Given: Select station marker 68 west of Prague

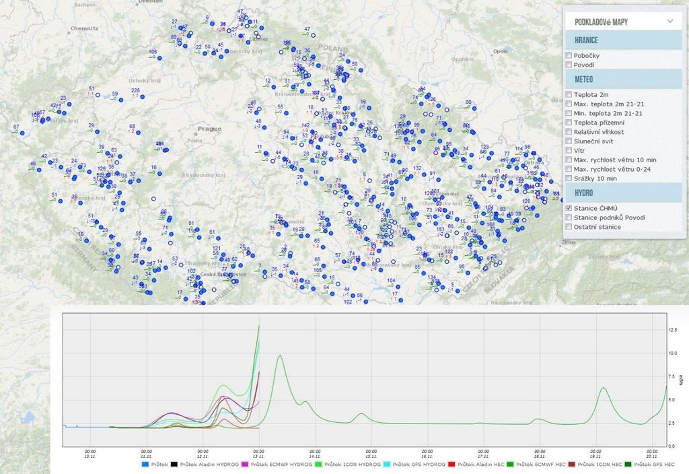Looking at the screenshot, I should [138, 133].
